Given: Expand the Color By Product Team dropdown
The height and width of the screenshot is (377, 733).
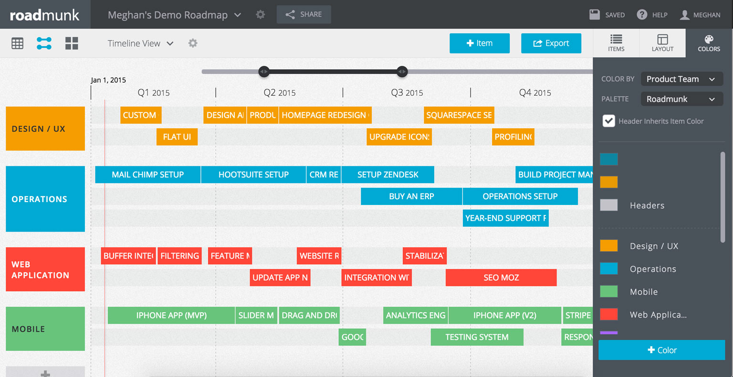Looking at the screenshot, I should 681,79.
